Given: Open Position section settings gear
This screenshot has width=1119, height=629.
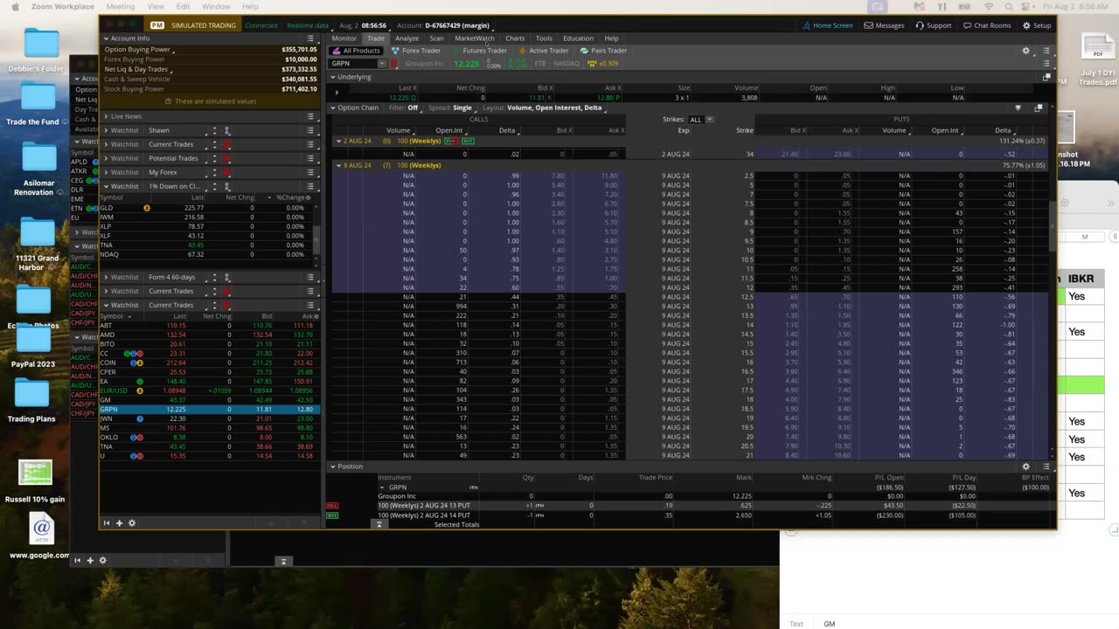Looking at the screenshot, I should point(1026,467).
